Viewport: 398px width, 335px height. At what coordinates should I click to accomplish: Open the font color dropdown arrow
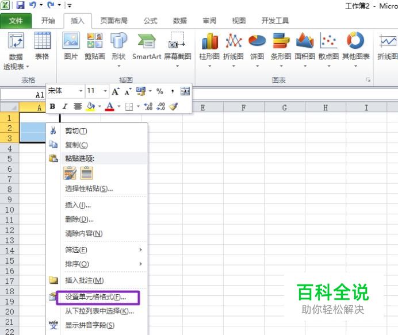point(119,106)
